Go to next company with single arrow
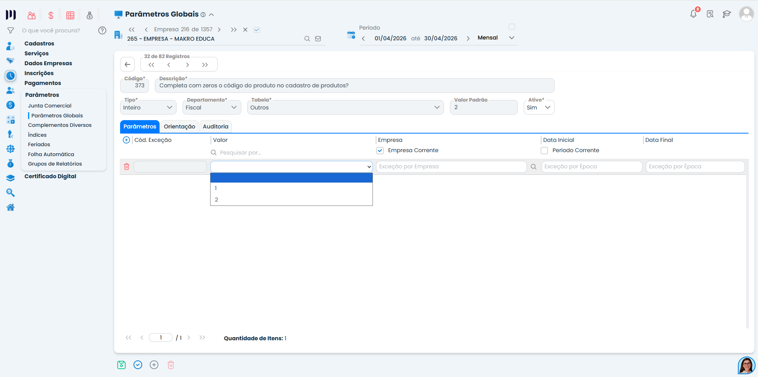758x377 pixels. tap(219, 30)
